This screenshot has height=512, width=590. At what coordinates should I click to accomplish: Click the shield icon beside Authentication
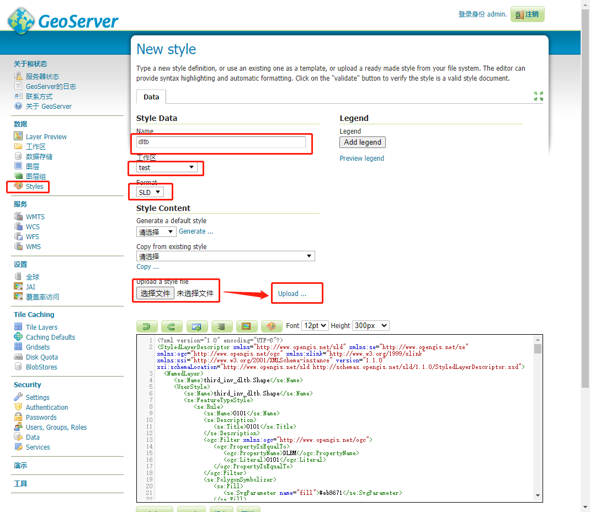pos(18,407)
